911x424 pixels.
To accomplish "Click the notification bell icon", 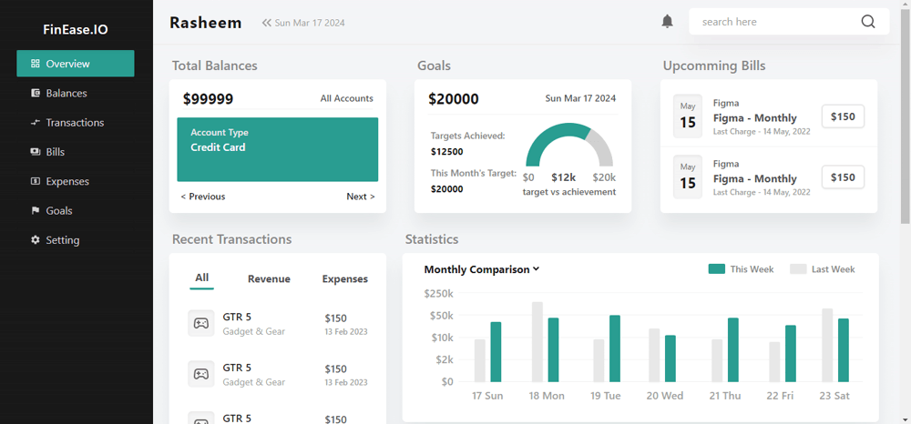I will (667, 22).
